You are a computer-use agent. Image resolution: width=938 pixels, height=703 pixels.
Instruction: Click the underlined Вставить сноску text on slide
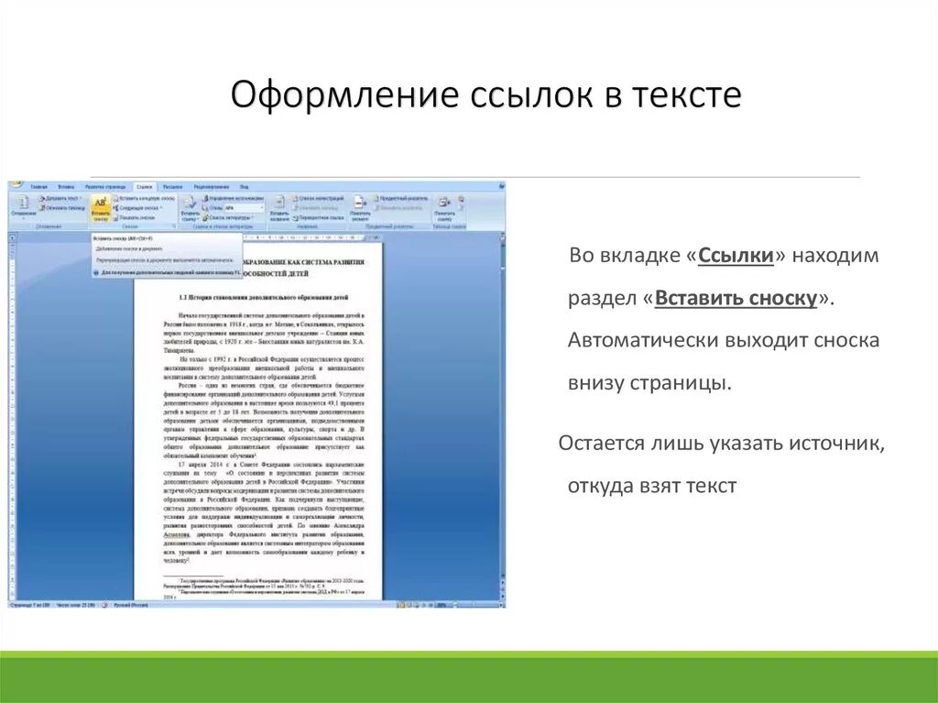point(736,298)
